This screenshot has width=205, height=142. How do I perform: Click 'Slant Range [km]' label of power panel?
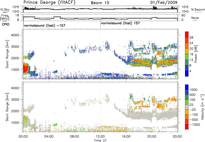click(7, 54)
